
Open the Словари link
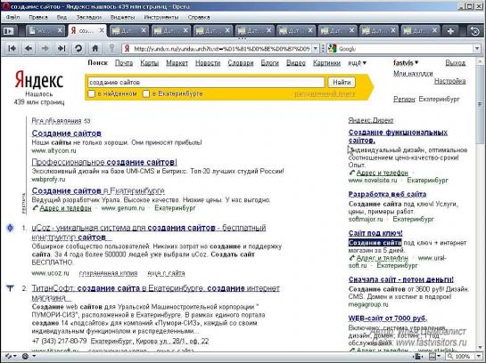coord(241,63)
